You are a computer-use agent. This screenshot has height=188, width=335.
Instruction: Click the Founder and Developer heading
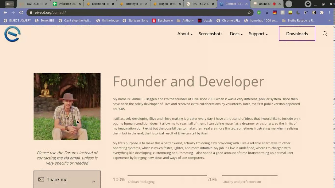pyautogui.click(x=188, y=81)
